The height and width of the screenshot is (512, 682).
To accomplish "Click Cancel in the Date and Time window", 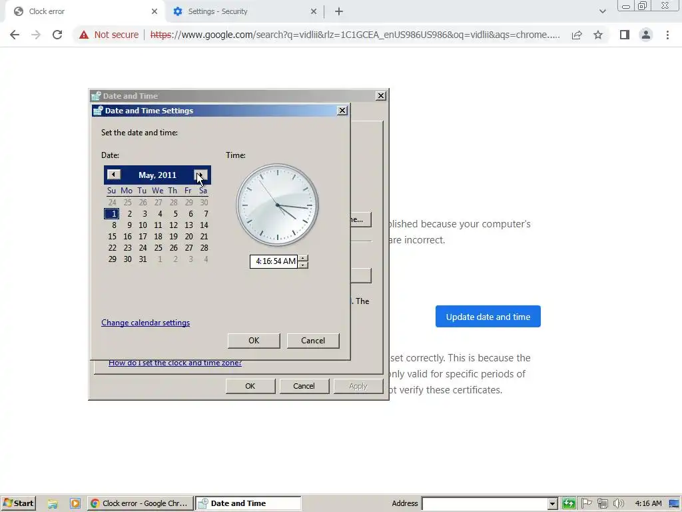I will [x=304, y=386].
